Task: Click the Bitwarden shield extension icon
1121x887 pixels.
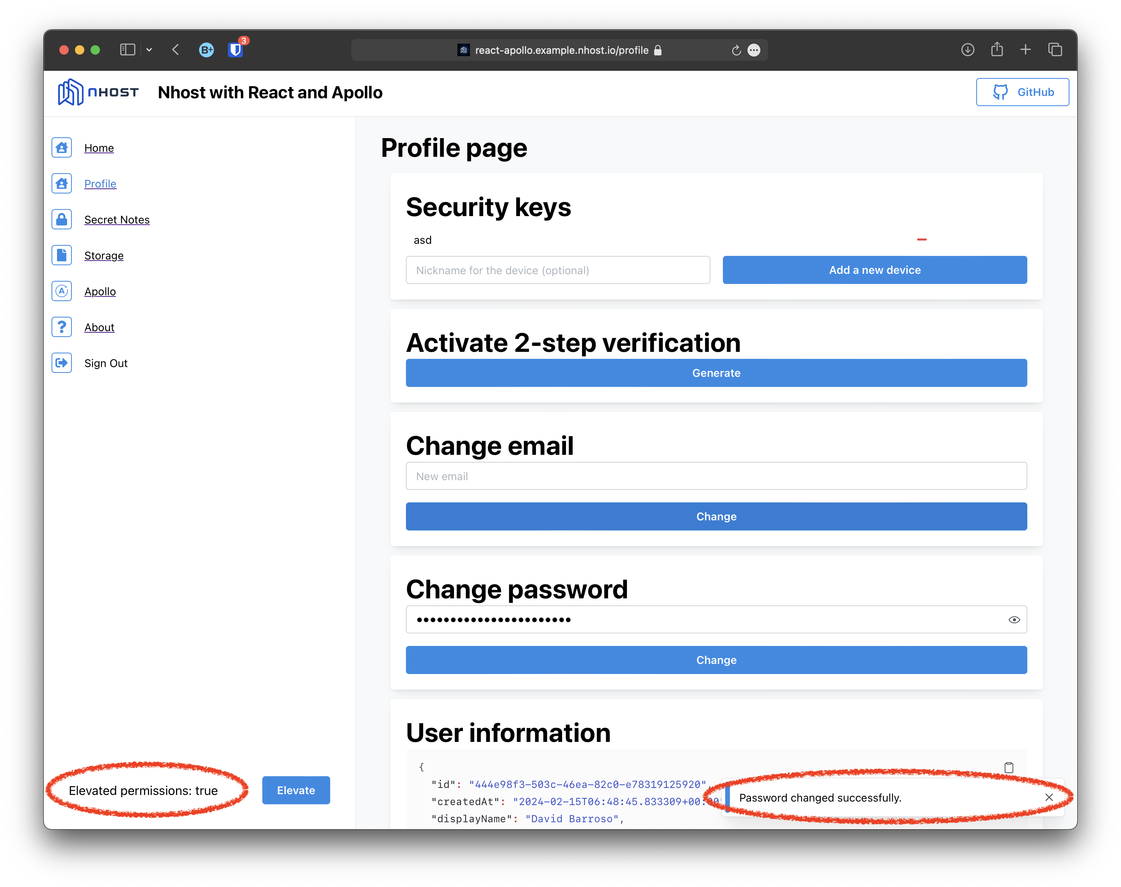Action: 235,49
